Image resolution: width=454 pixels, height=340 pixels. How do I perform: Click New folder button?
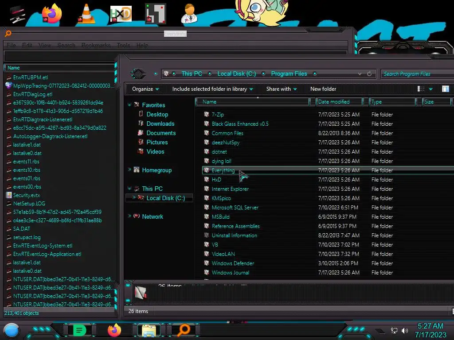(323, 89)
